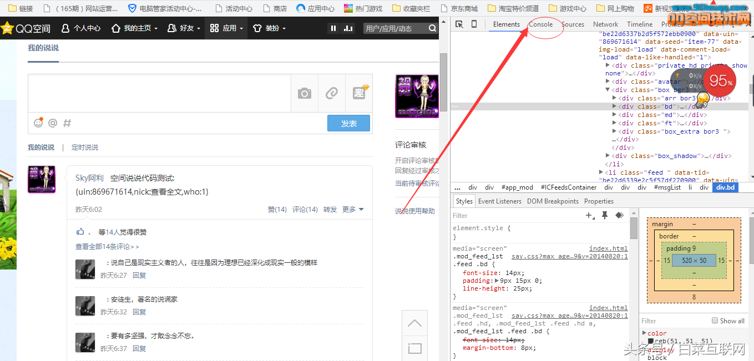The width and height of the screenshot is (754, 361).
Task: Open the emoji smiley picker
Action: (38, 123)
